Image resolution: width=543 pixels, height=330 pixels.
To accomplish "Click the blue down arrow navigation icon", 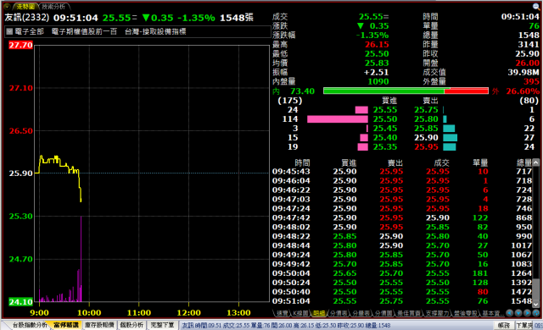I will coord(518,313).
